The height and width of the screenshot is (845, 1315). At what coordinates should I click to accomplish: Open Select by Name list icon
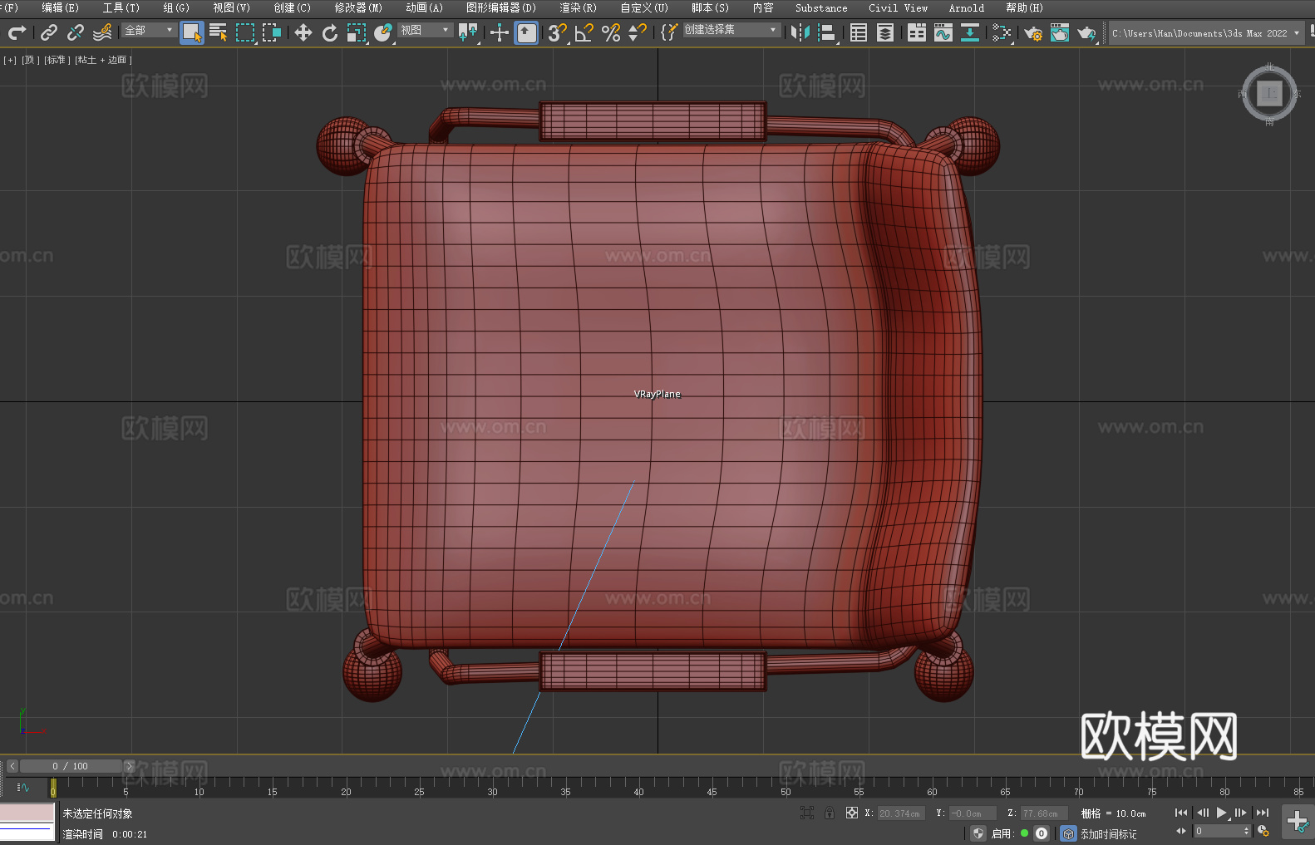pos(219,32)
